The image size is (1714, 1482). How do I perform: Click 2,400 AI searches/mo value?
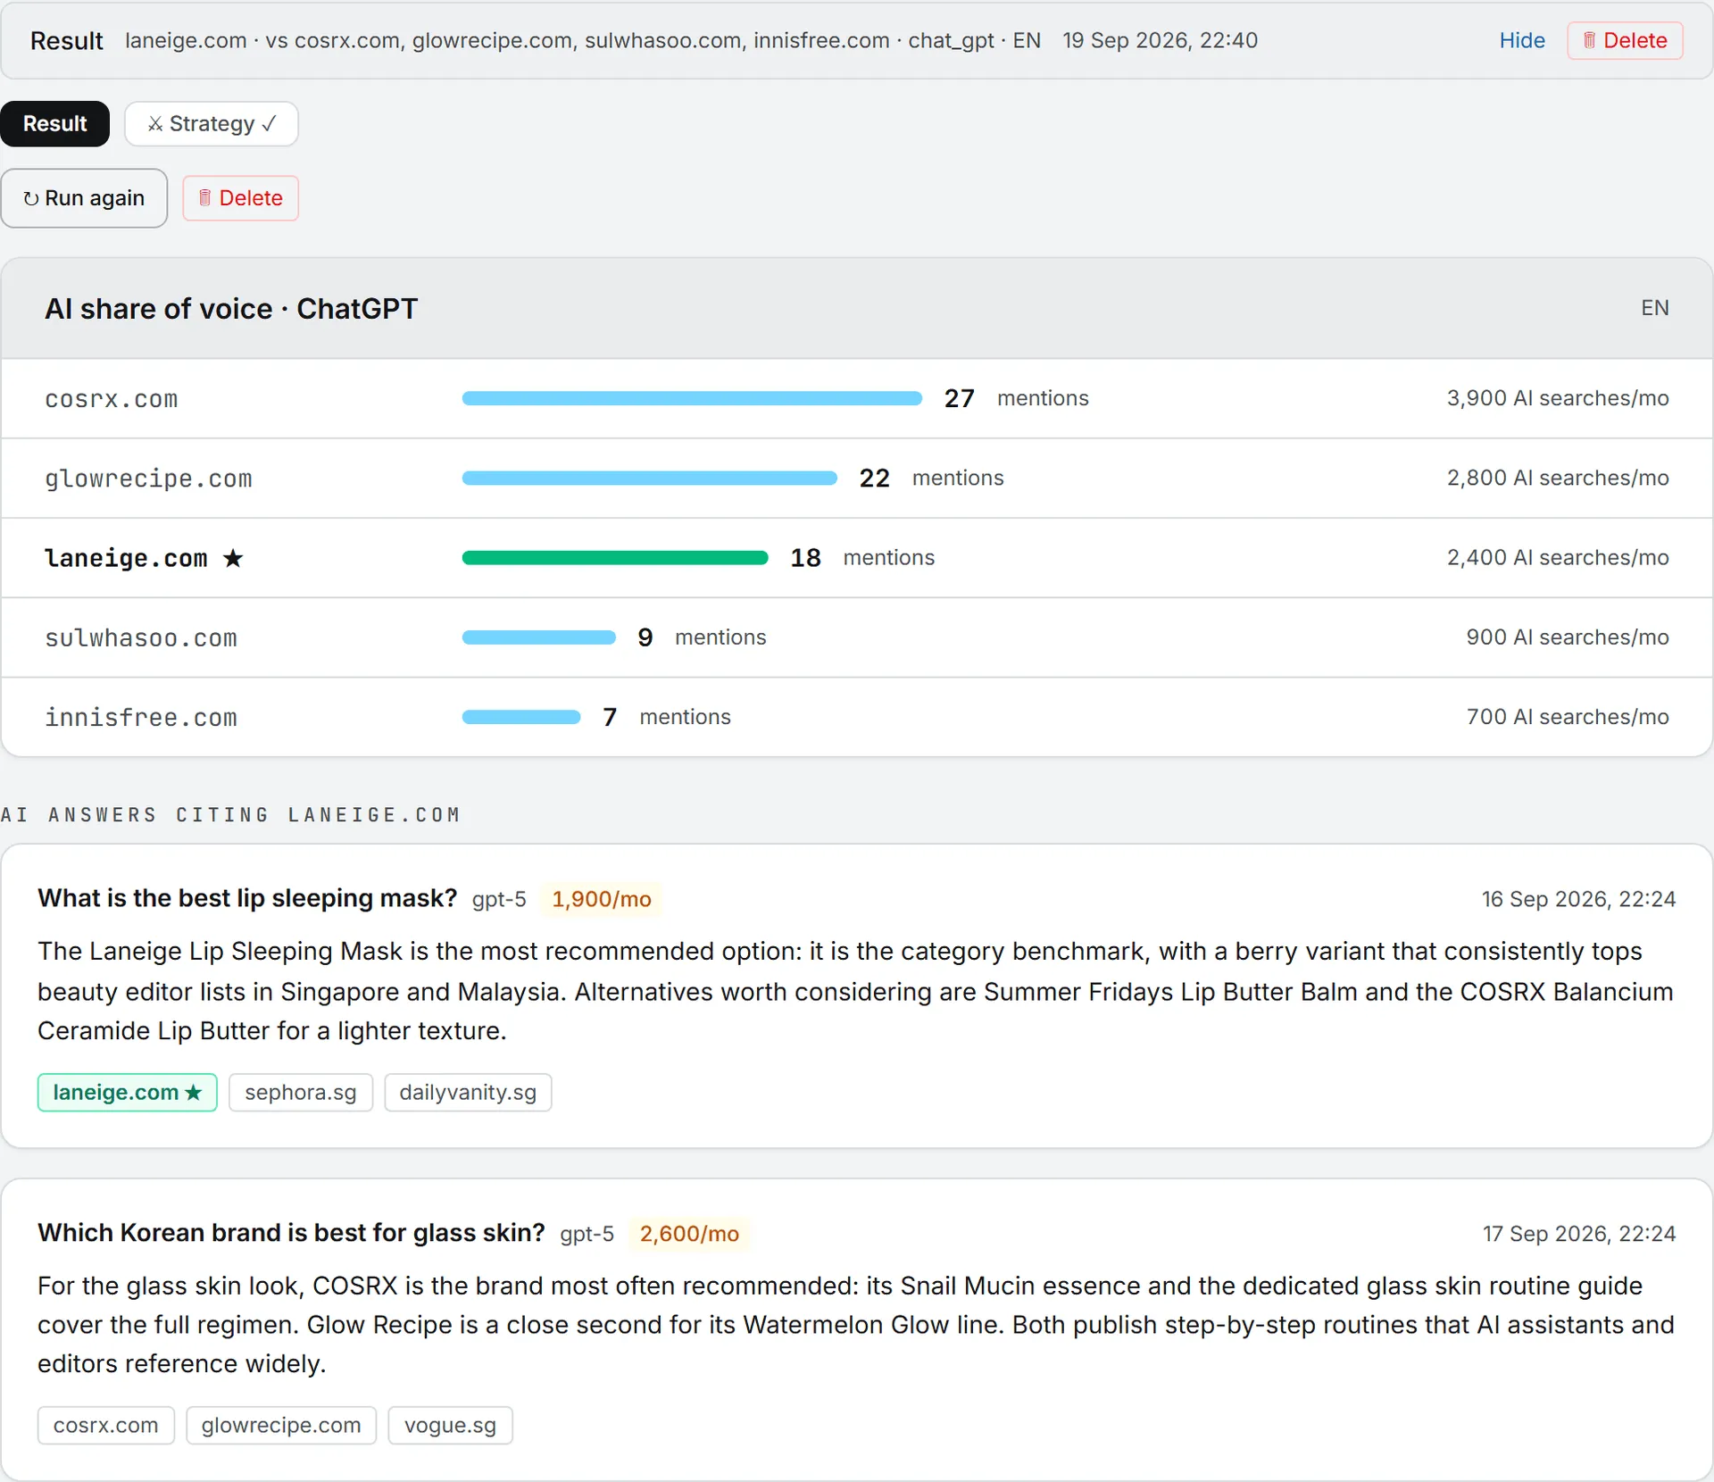(1558, 559)
